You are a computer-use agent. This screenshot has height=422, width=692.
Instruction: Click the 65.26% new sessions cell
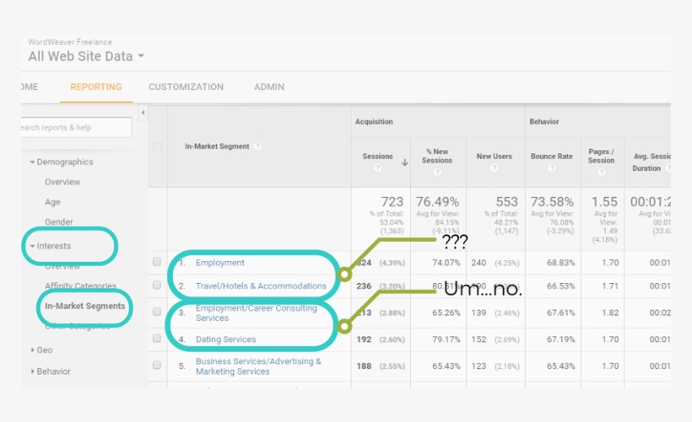[x=446, y=312]
